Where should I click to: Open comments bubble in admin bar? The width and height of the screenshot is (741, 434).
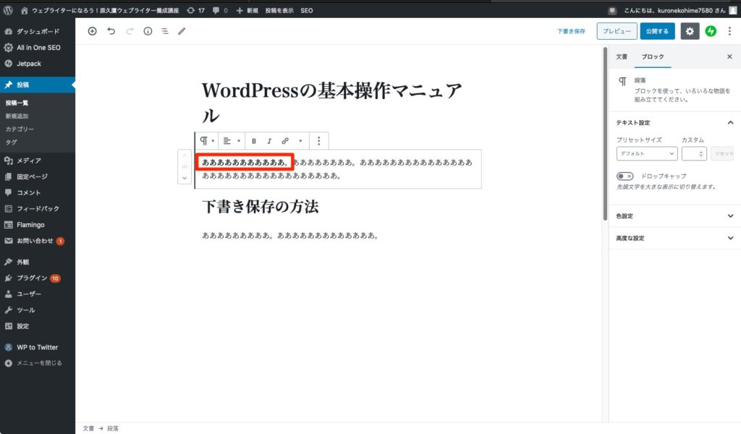click(220, 10)
